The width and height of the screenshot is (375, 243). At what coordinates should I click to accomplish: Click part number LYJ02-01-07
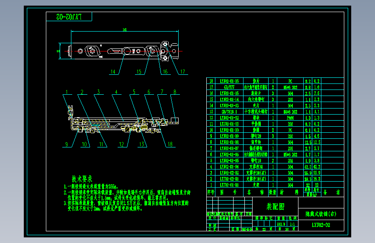coord(229,148)
